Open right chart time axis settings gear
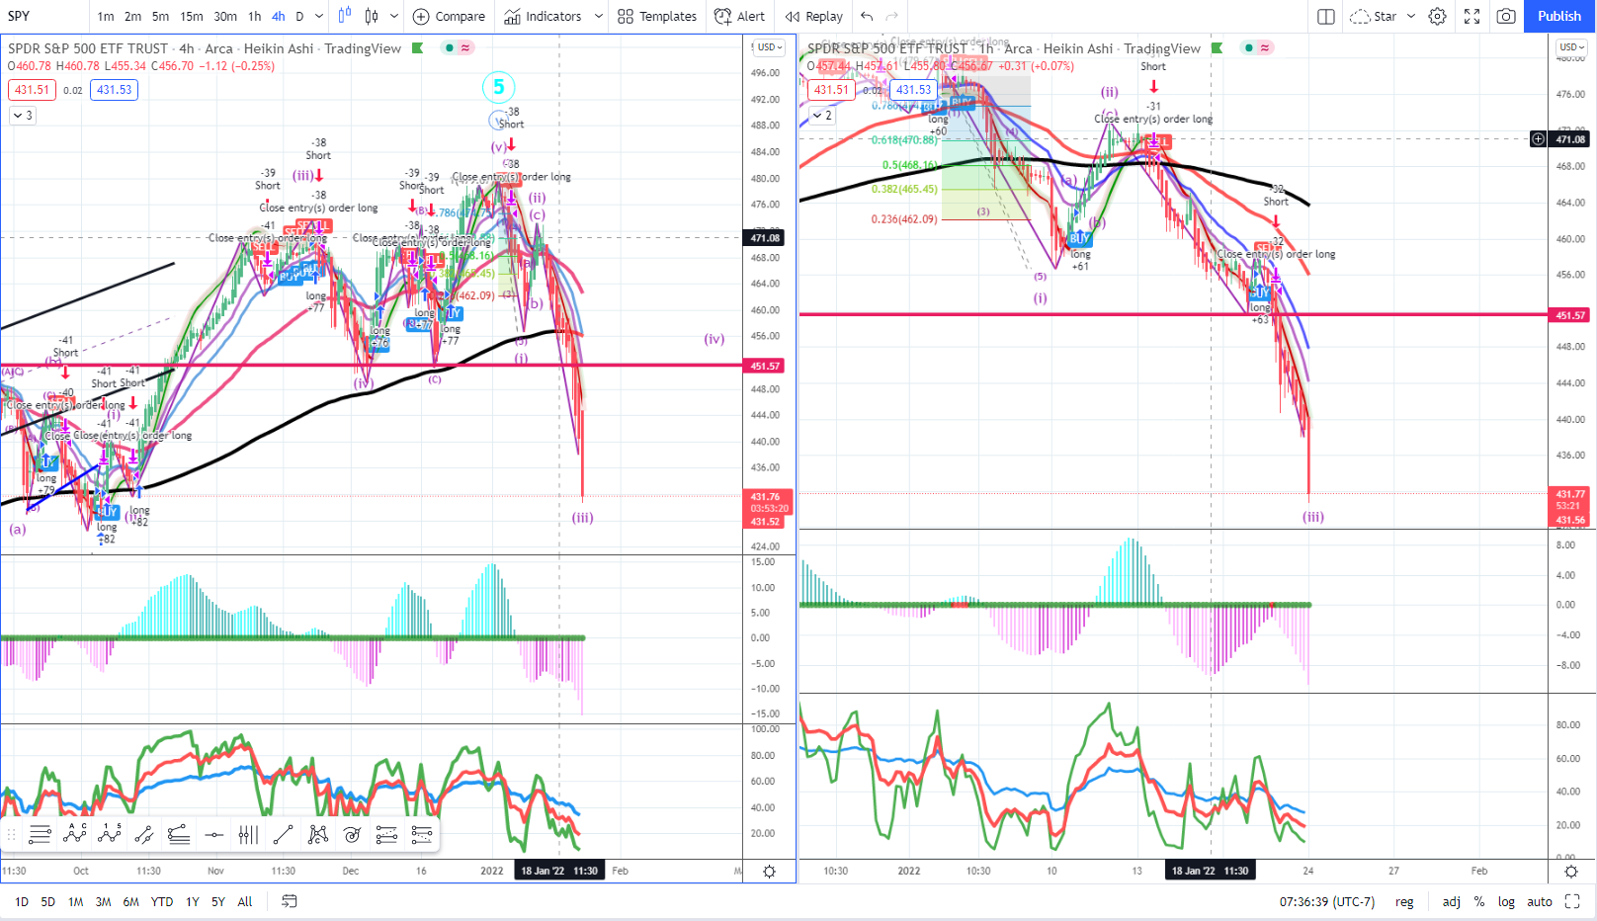Viewport: 1597px width, 921px height. (1571, 871)
